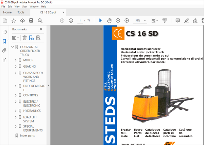Viewport: 204px width, 145px height.
Task: Click find current bookmark icon
Action: click(38, 38)
